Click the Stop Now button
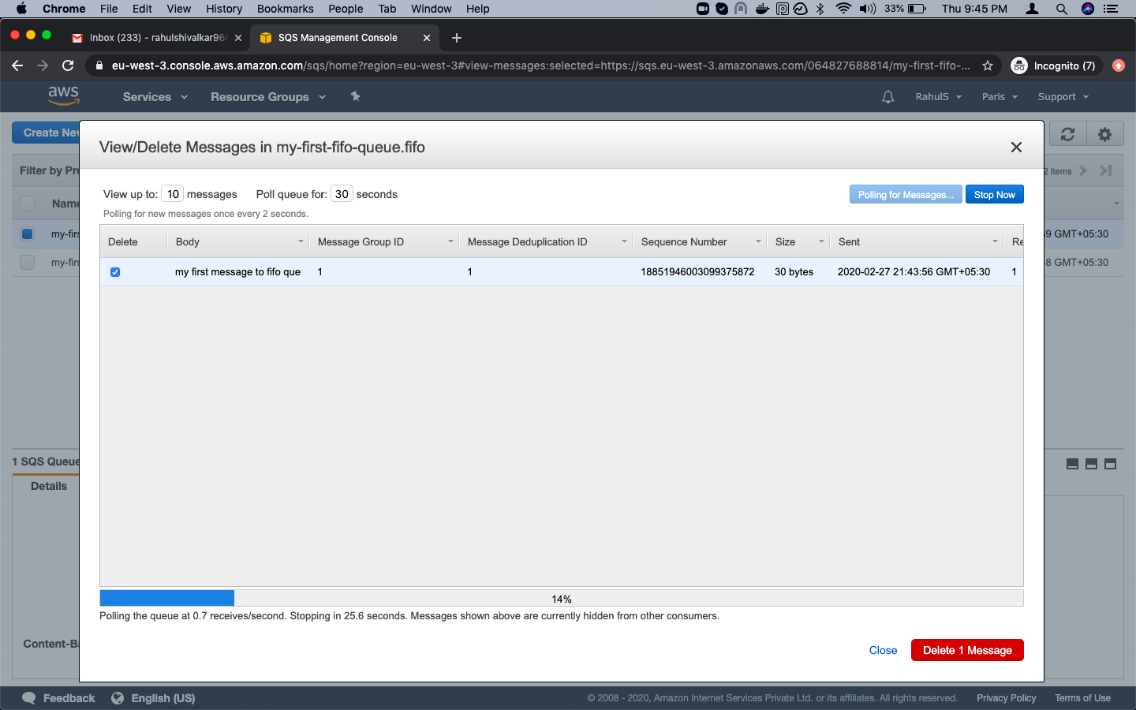Screen dimensions: 1136x710 [x=994, y=195]
